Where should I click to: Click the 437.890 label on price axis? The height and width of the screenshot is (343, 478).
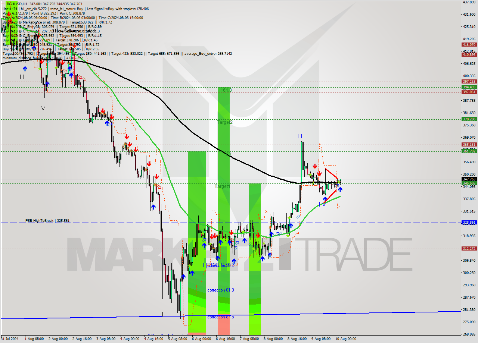(x=469, y=2)
